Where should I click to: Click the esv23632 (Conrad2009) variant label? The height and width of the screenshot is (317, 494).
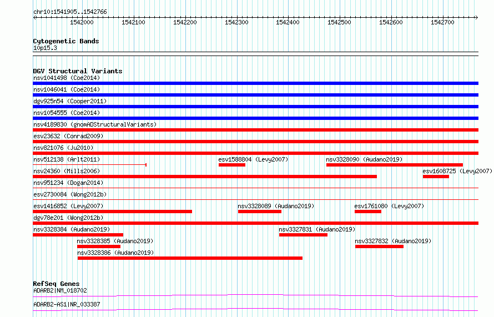tap(68, 136)
